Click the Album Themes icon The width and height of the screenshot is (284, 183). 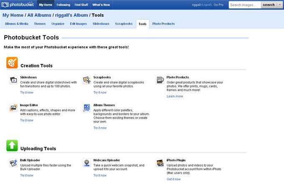coord(87,108)
